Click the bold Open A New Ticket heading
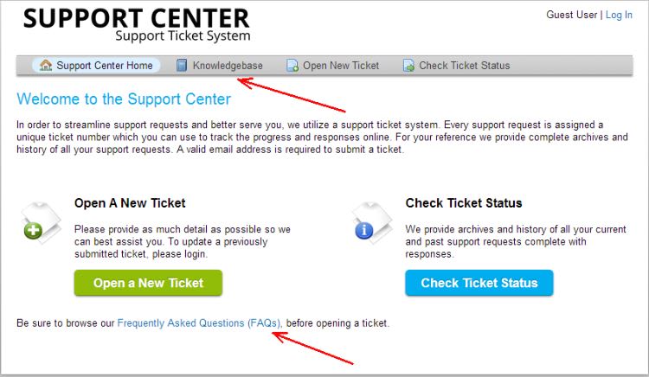The image size is (649, 377). pyautogui.click(x=130, y=203)
